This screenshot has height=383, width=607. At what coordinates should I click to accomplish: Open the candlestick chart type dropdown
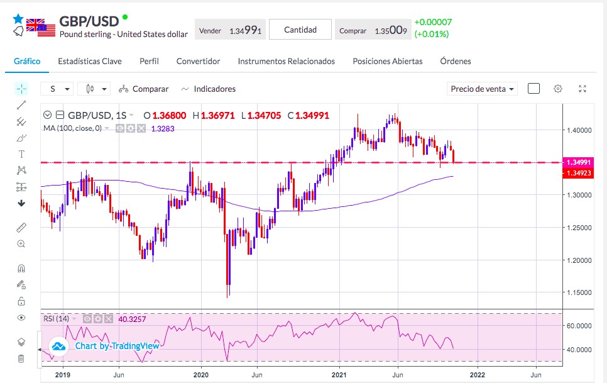(x=94, y=89)
